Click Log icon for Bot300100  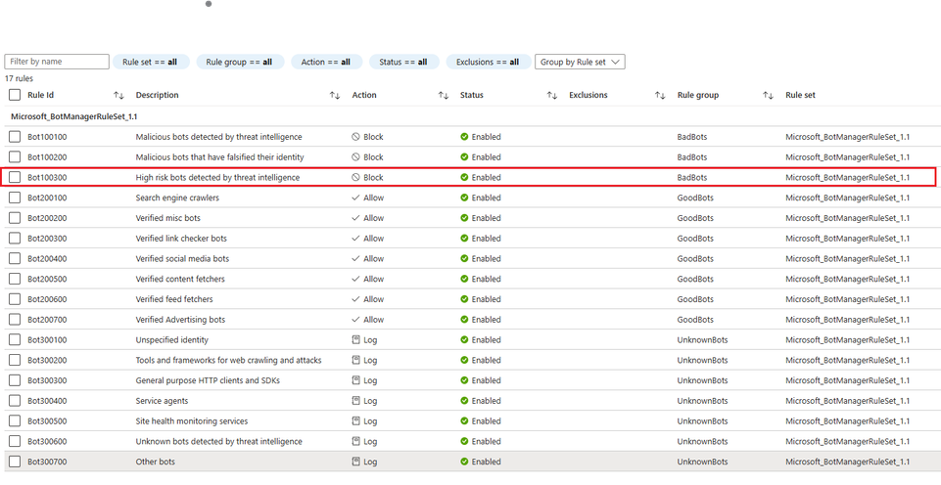click(x=355, y=340)
